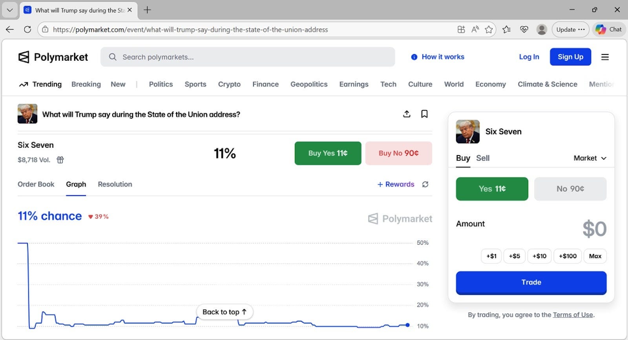Switch to the Sell tab
Viewport: 628px width, 340px height.
point(483,158)
